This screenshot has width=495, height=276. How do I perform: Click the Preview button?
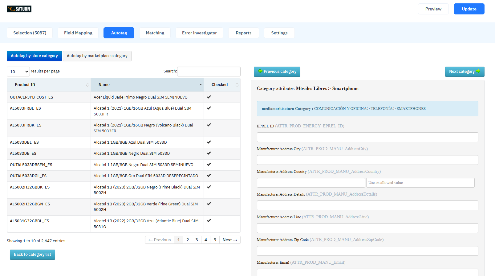(x=433, y=9)
